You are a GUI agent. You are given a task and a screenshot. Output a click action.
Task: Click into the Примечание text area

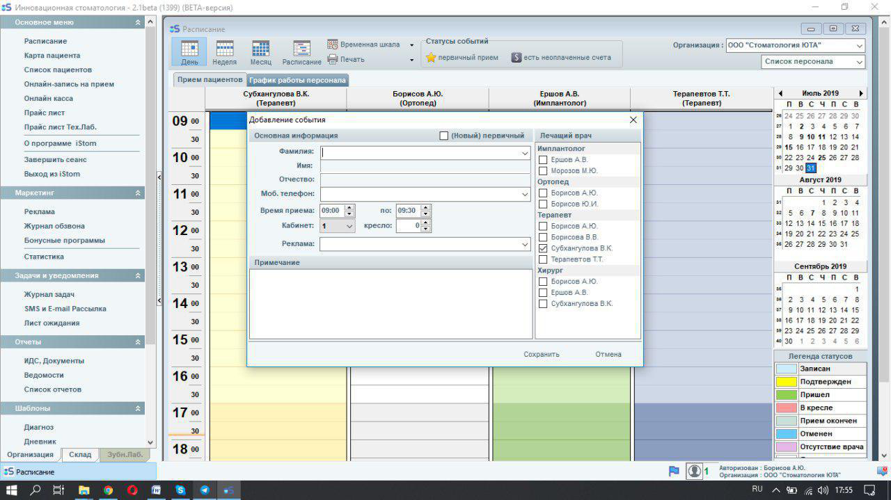pos(391,304)
